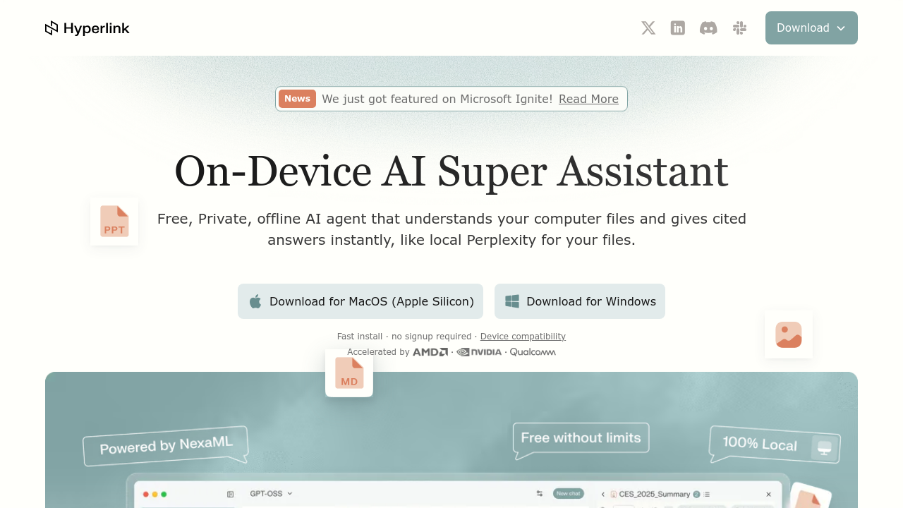Select the CES_2025_Summary tab
Viewport: 903px width, 508px height.
click(654, 494)
